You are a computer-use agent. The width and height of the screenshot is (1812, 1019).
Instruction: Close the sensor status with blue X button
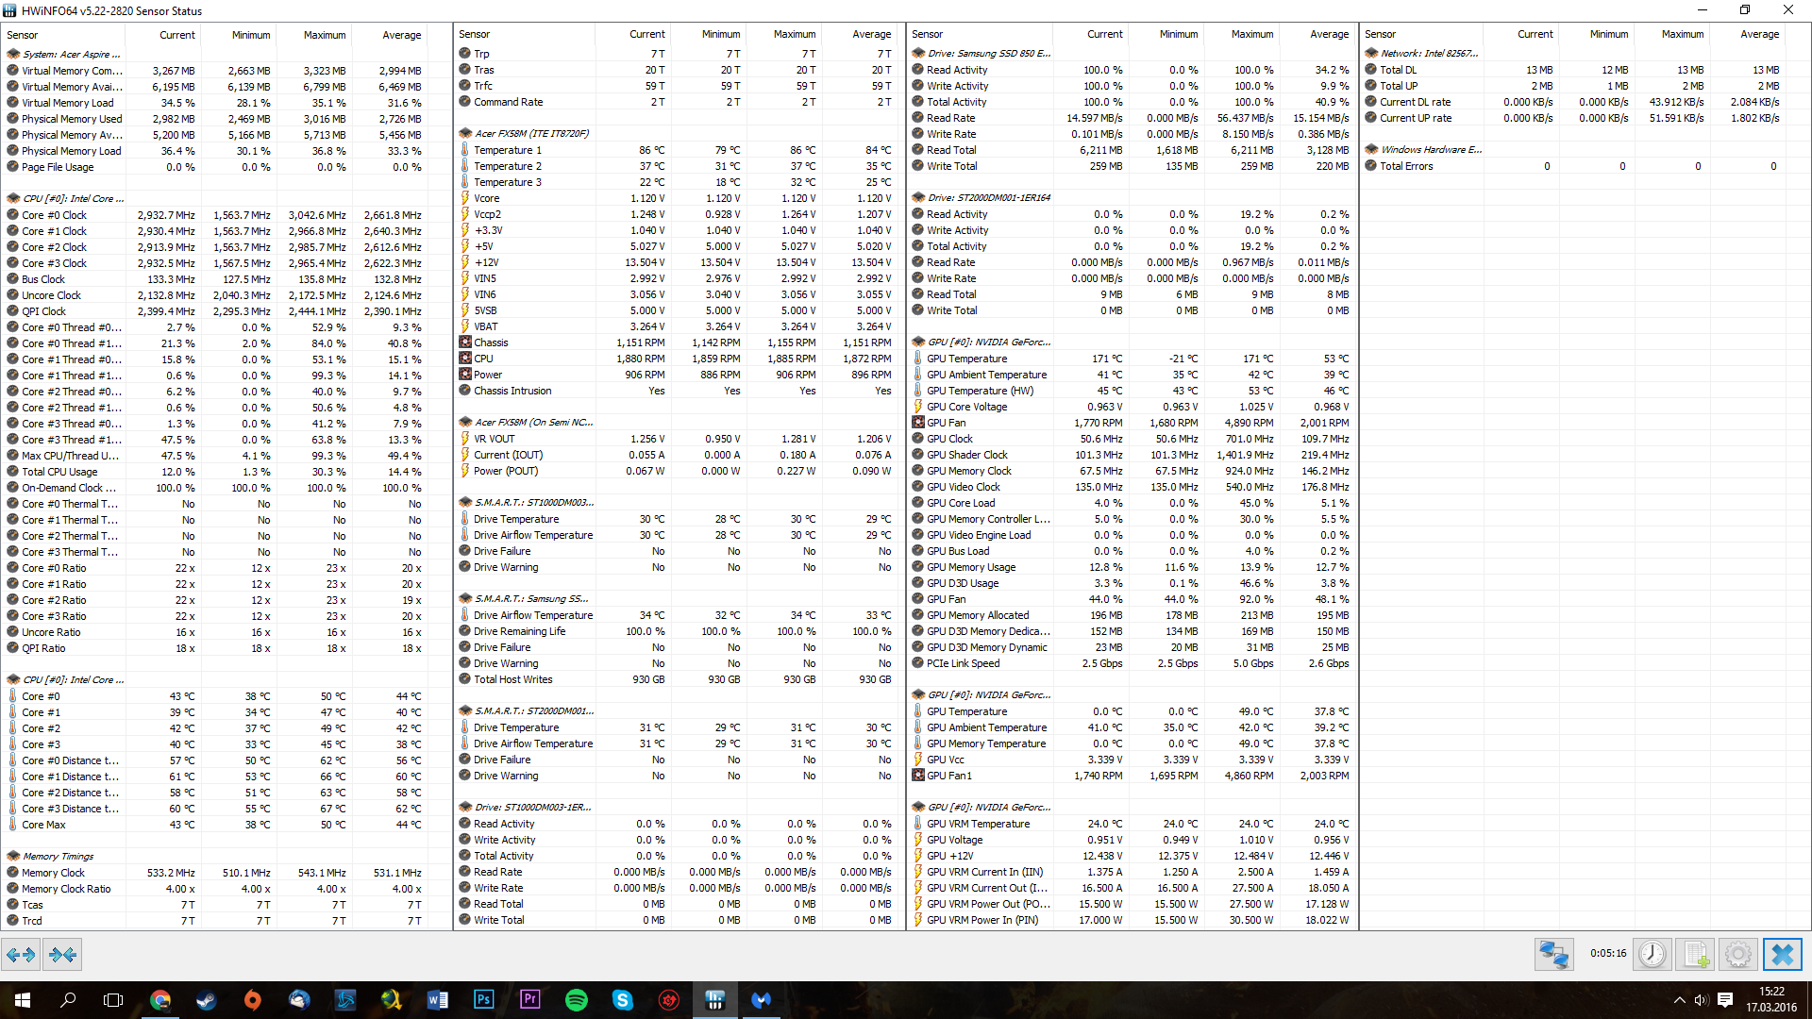1782,955
